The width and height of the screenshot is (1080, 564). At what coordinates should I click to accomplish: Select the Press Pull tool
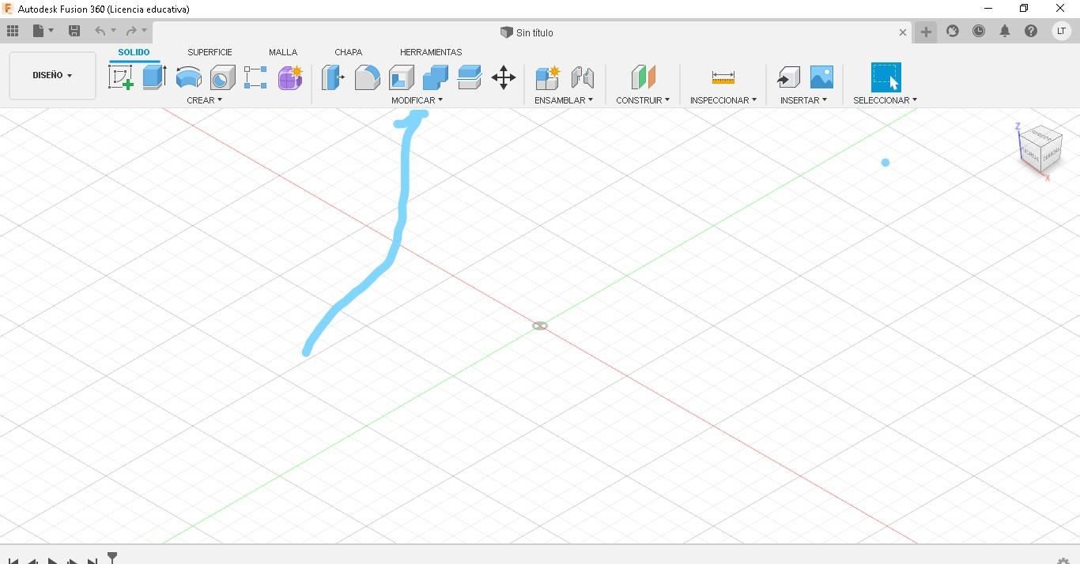pyautogui.click(x=333, y=77)
